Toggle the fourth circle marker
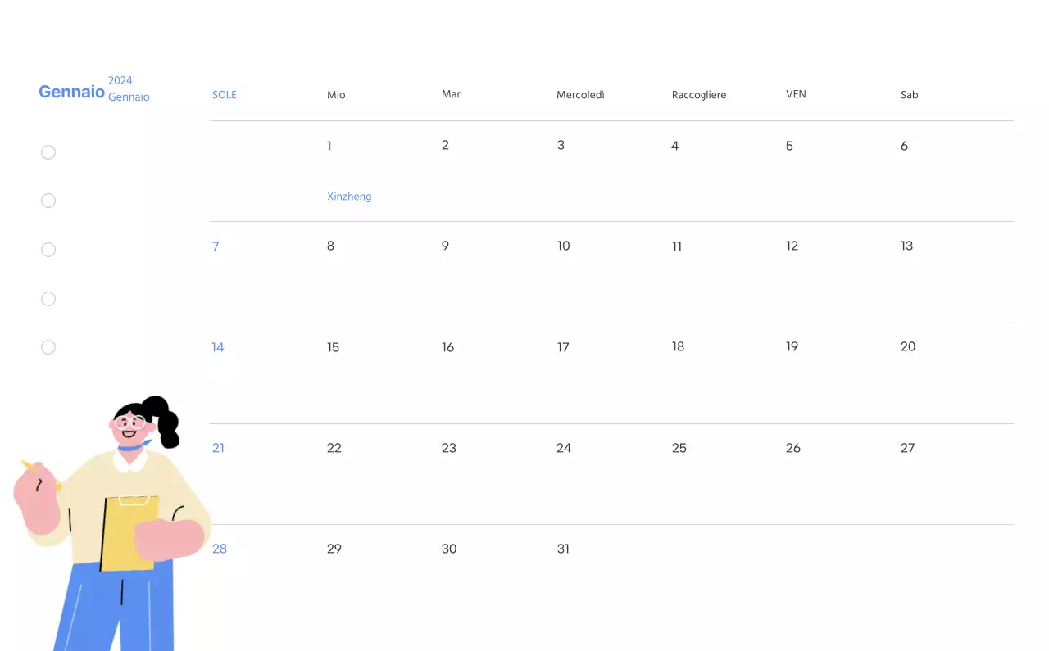Viewport: 1049px width, 651px height. point(48,299)
